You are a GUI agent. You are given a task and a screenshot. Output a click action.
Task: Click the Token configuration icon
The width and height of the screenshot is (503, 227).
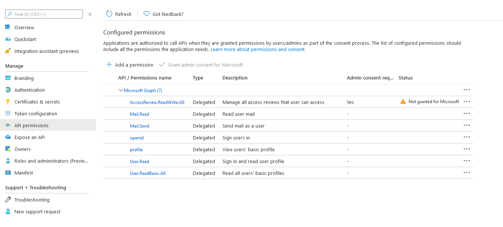coord(8,113)
